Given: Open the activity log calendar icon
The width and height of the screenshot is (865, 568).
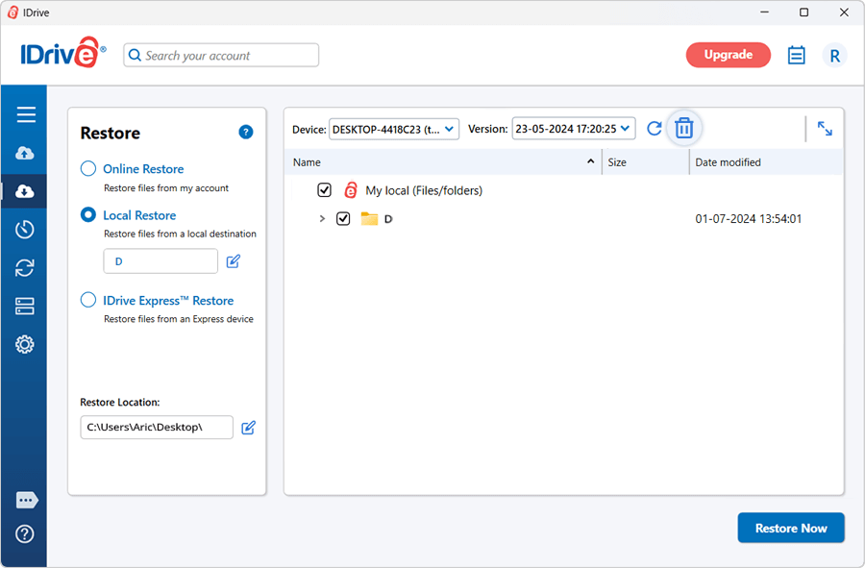Looking at the screenshot, I should (796, 55).
